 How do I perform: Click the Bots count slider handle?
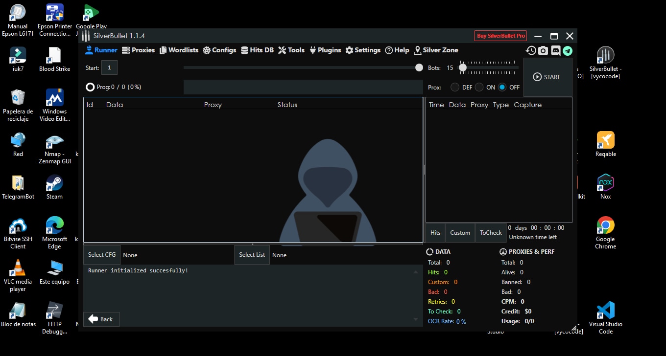(462, 68)
